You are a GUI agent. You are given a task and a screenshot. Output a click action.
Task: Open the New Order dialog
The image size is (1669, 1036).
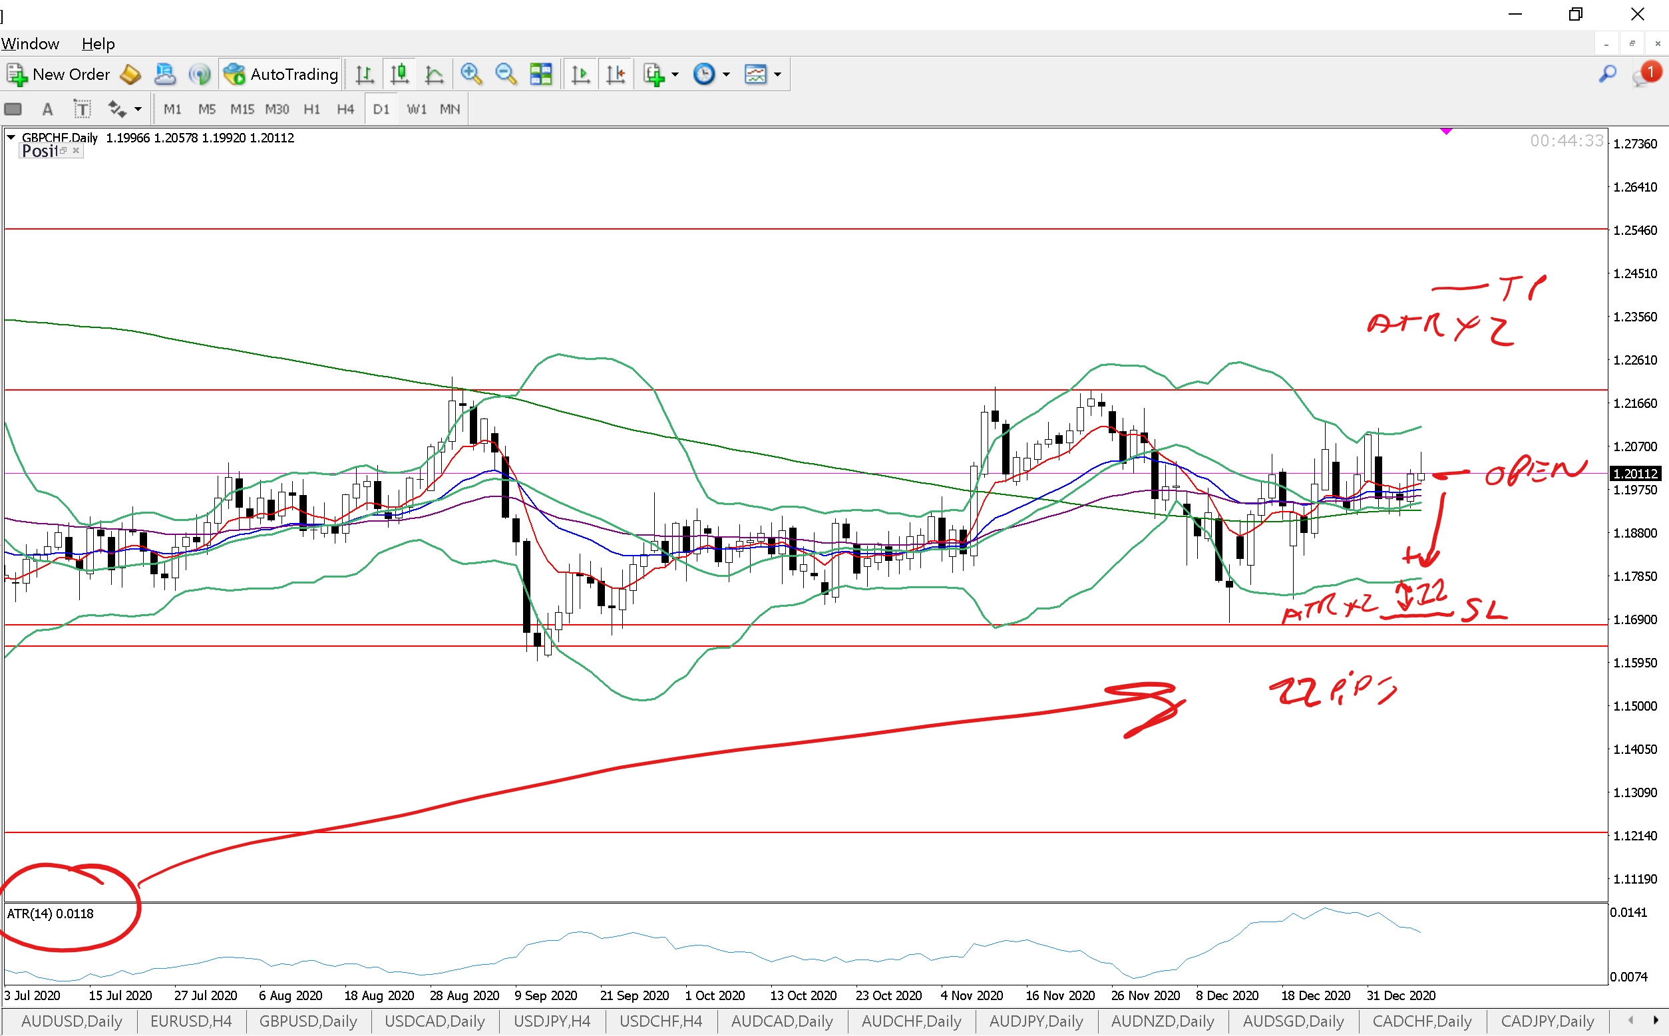(59, 74)
